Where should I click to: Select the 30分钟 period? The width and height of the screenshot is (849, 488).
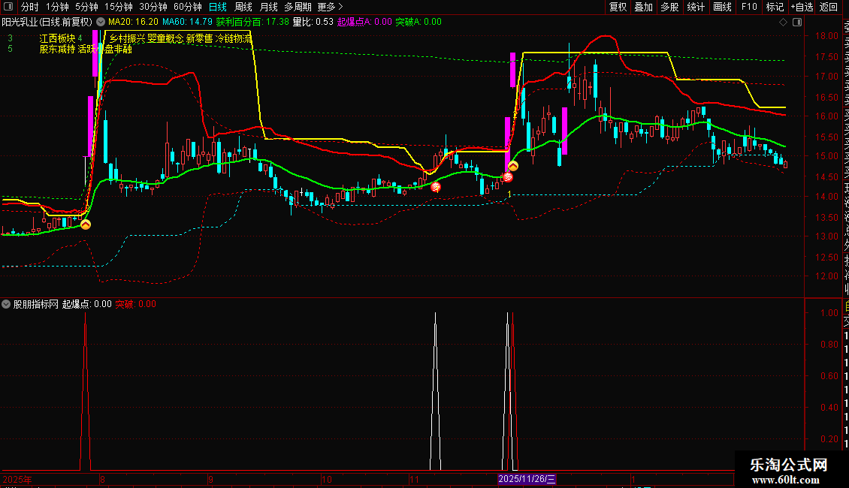pos(153,7)
